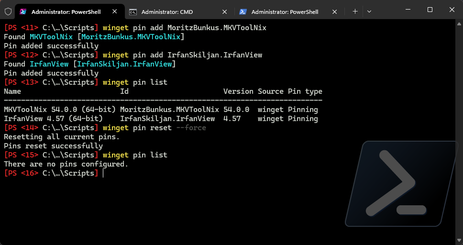Click the CMD icon on second tab
This screenshot has width=463, height=245.
133,12
